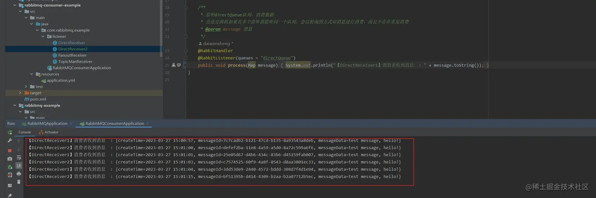Click the RabbitMQConsumerApplication Spring Boot class icon

coord(49,68)
